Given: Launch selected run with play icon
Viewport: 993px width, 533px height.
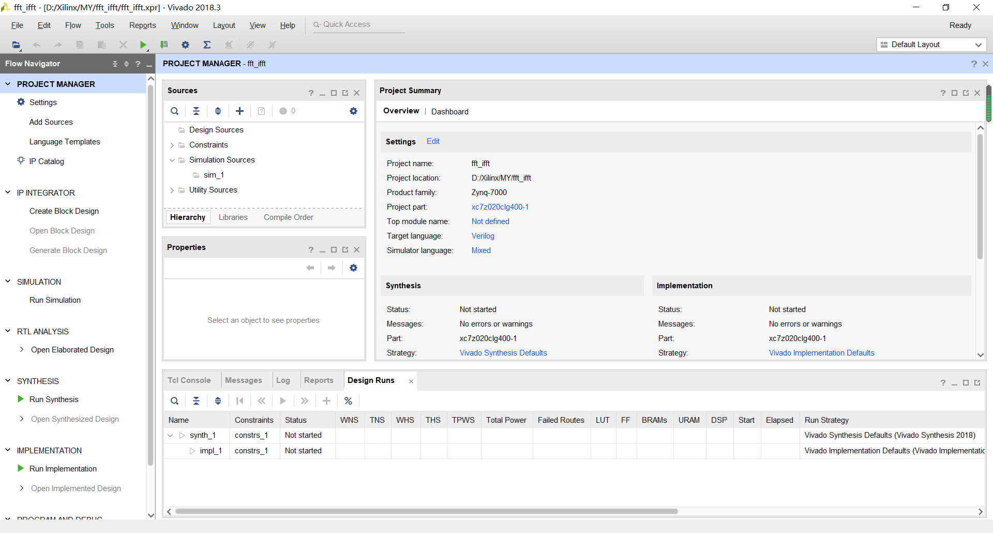Looking at the screenshot, I should coord(283,401).
